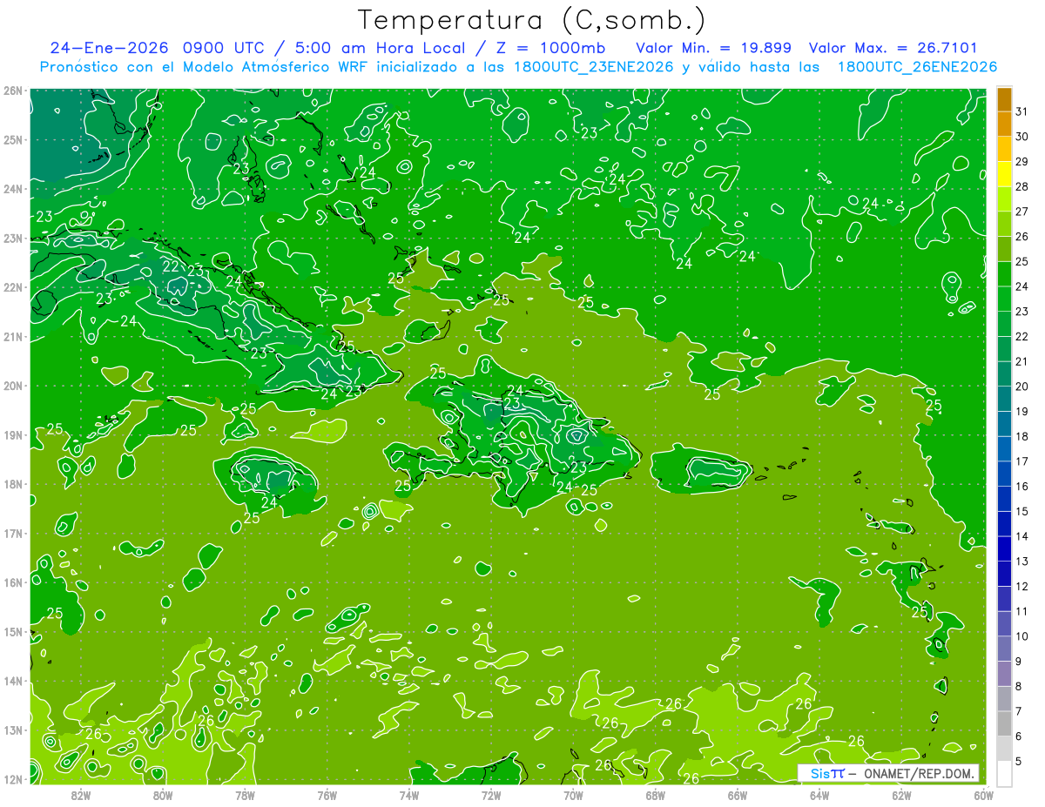The width and height of the screenshot is (1045, 807).
Task: Click the color scale label '31'
Action: [1022, 111]
